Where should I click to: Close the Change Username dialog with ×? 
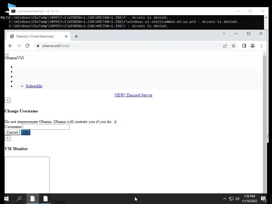[8, 100]
